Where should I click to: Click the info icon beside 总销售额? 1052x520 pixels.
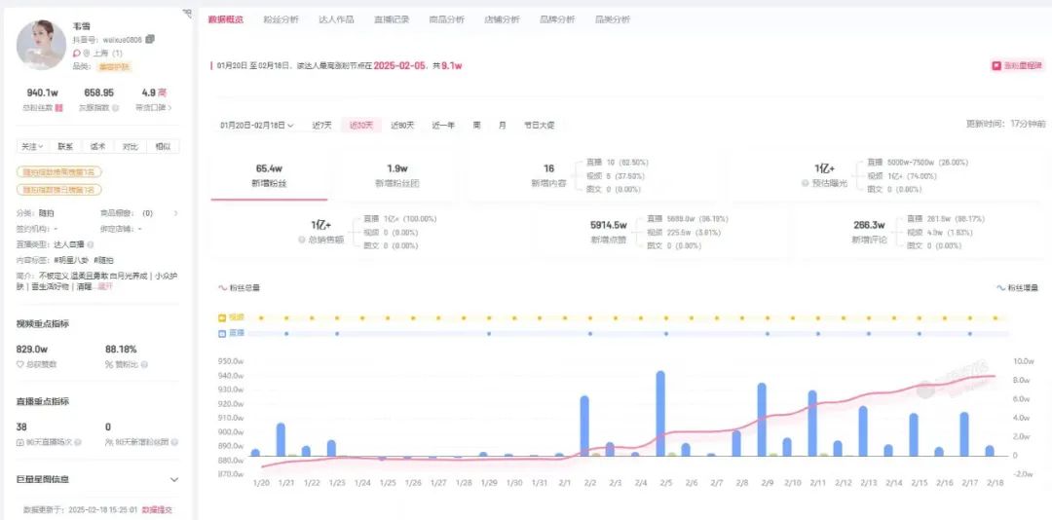(x=302, y=239)
